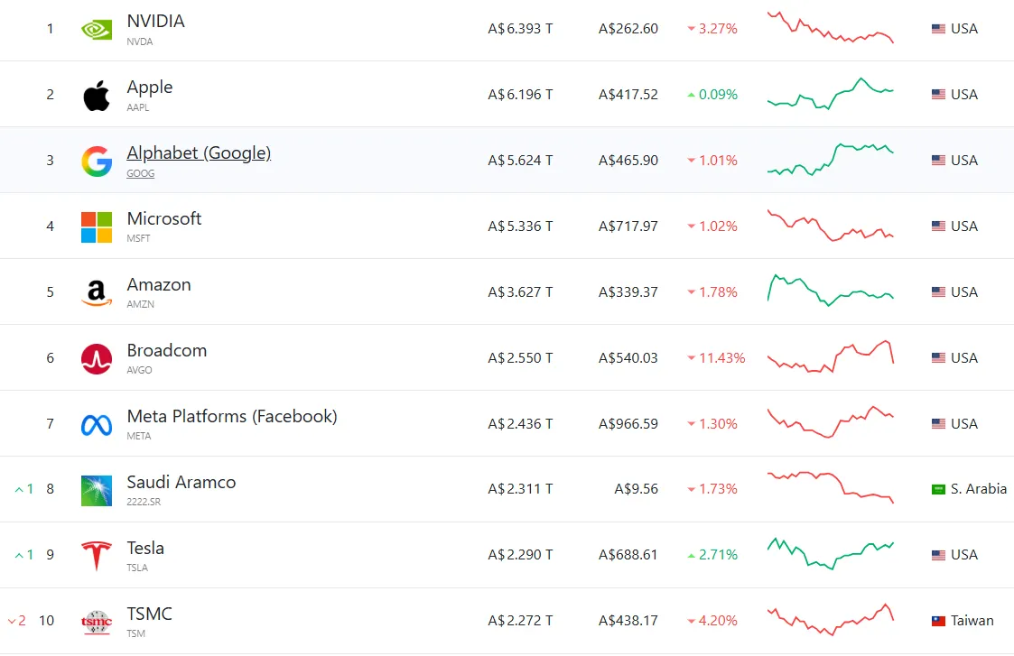This screenshot has height=656, width=1014.
Task: Click the S. Arabia country flag
Action: [x=939, y=489]
